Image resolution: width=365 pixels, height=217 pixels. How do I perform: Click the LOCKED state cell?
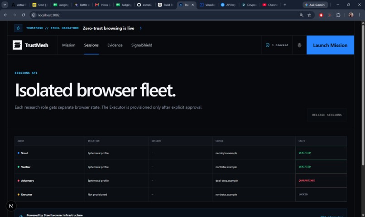pos(321,194)
